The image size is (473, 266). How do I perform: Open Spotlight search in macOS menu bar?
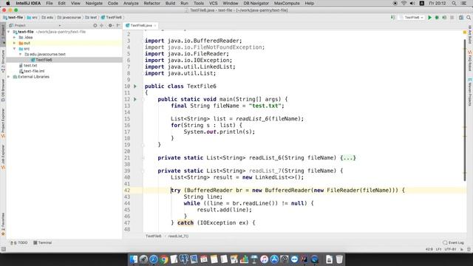454,3
